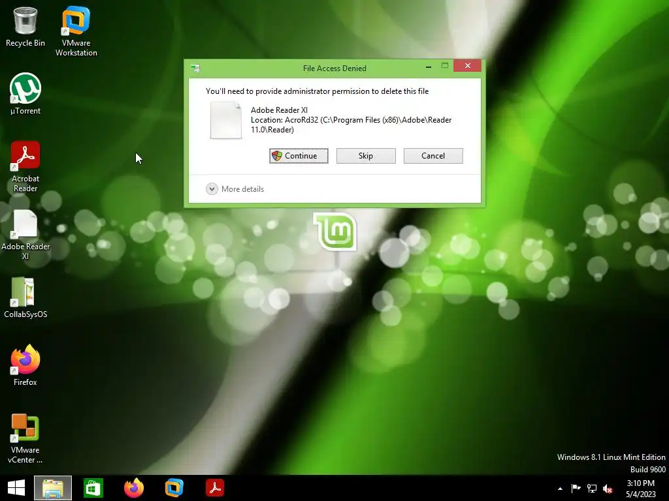Launch Firefox from the taskbar
This screenshot has width=669, height=501.
click(x=133, y=488)
